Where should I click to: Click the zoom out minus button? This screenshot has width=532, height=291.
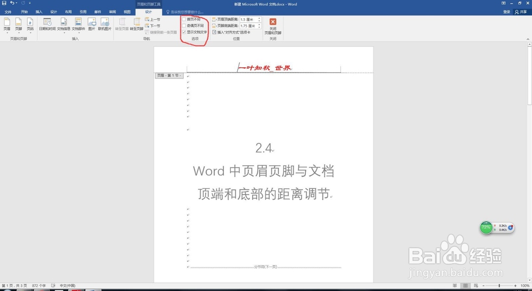(484, 286)
